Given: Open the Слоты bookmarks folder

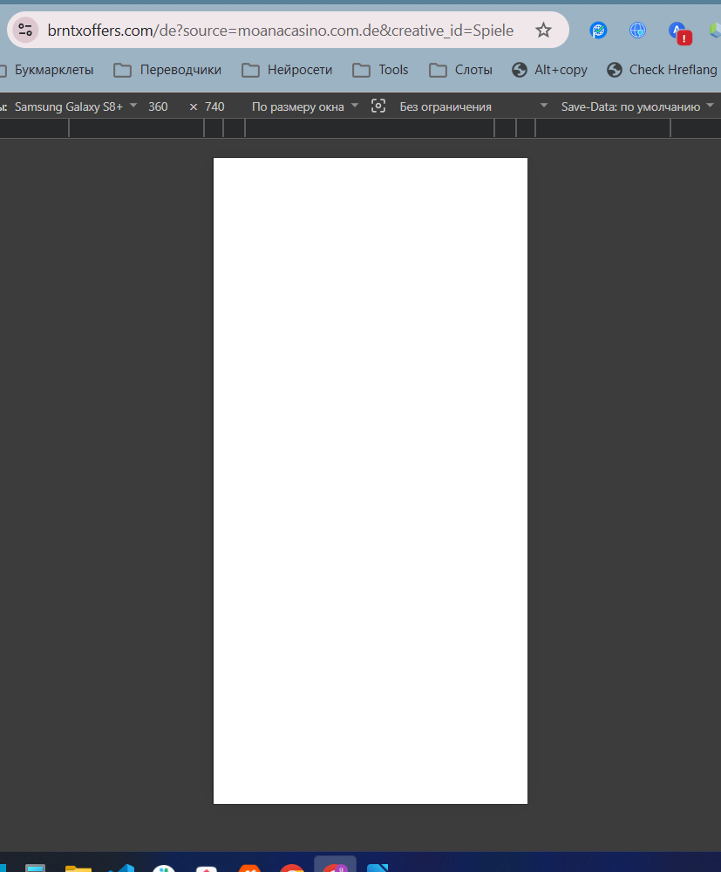Looking at the screenshot, I should point(460,70).
